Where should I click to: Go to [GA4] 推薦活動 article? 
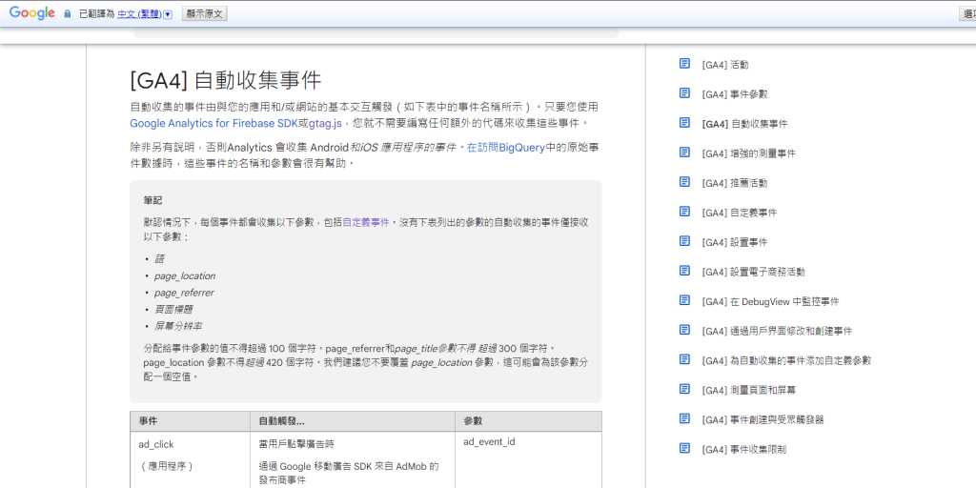tap(735, 183)
